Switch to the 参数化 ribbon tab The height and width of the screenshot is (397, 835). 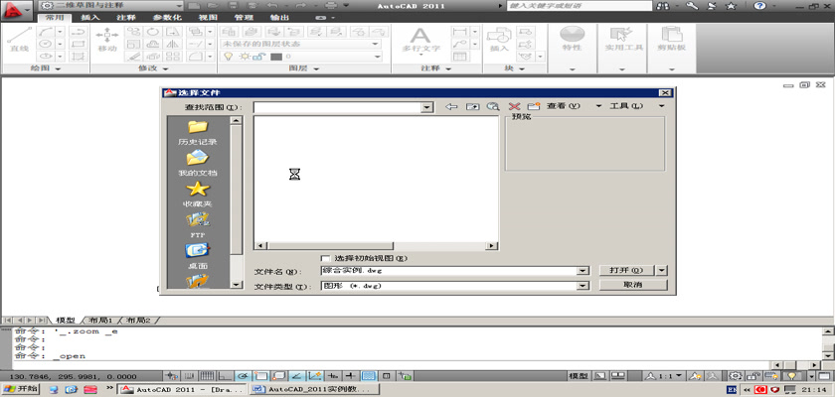click(x=167, y=18)
